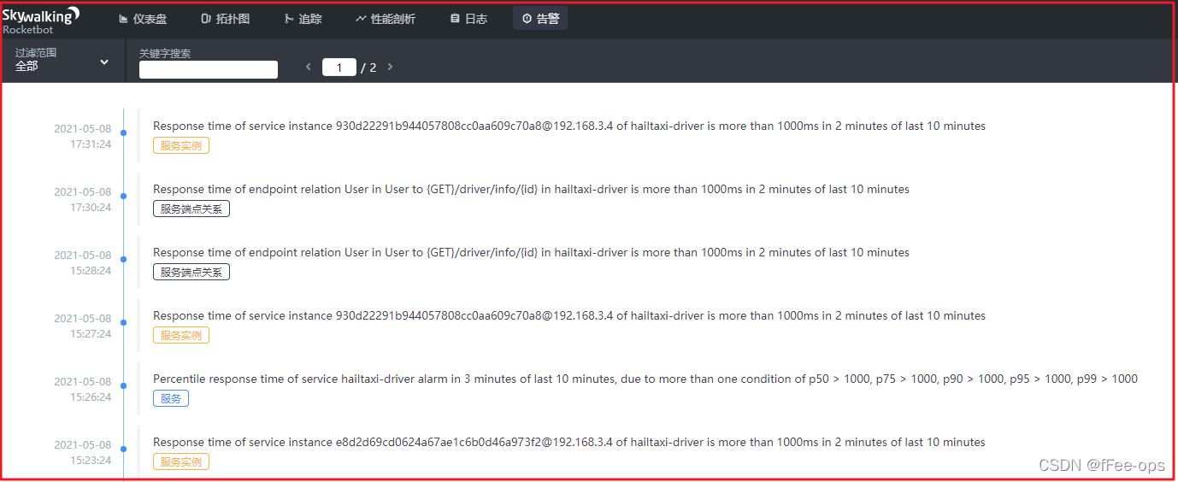1178x482 pixels.
Task: Expand the 过滤范围 全部 filter dropdown
Action: 62,60
